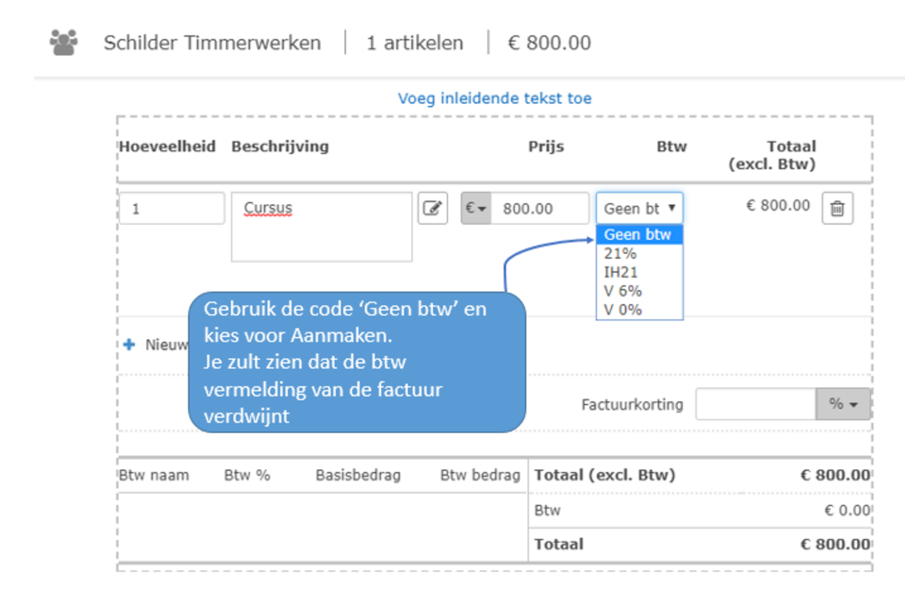The height and width of the screenshot is (597, 905).
Task: Click the Hoeveelheid quantity field
Action: [x=171, y=208]
